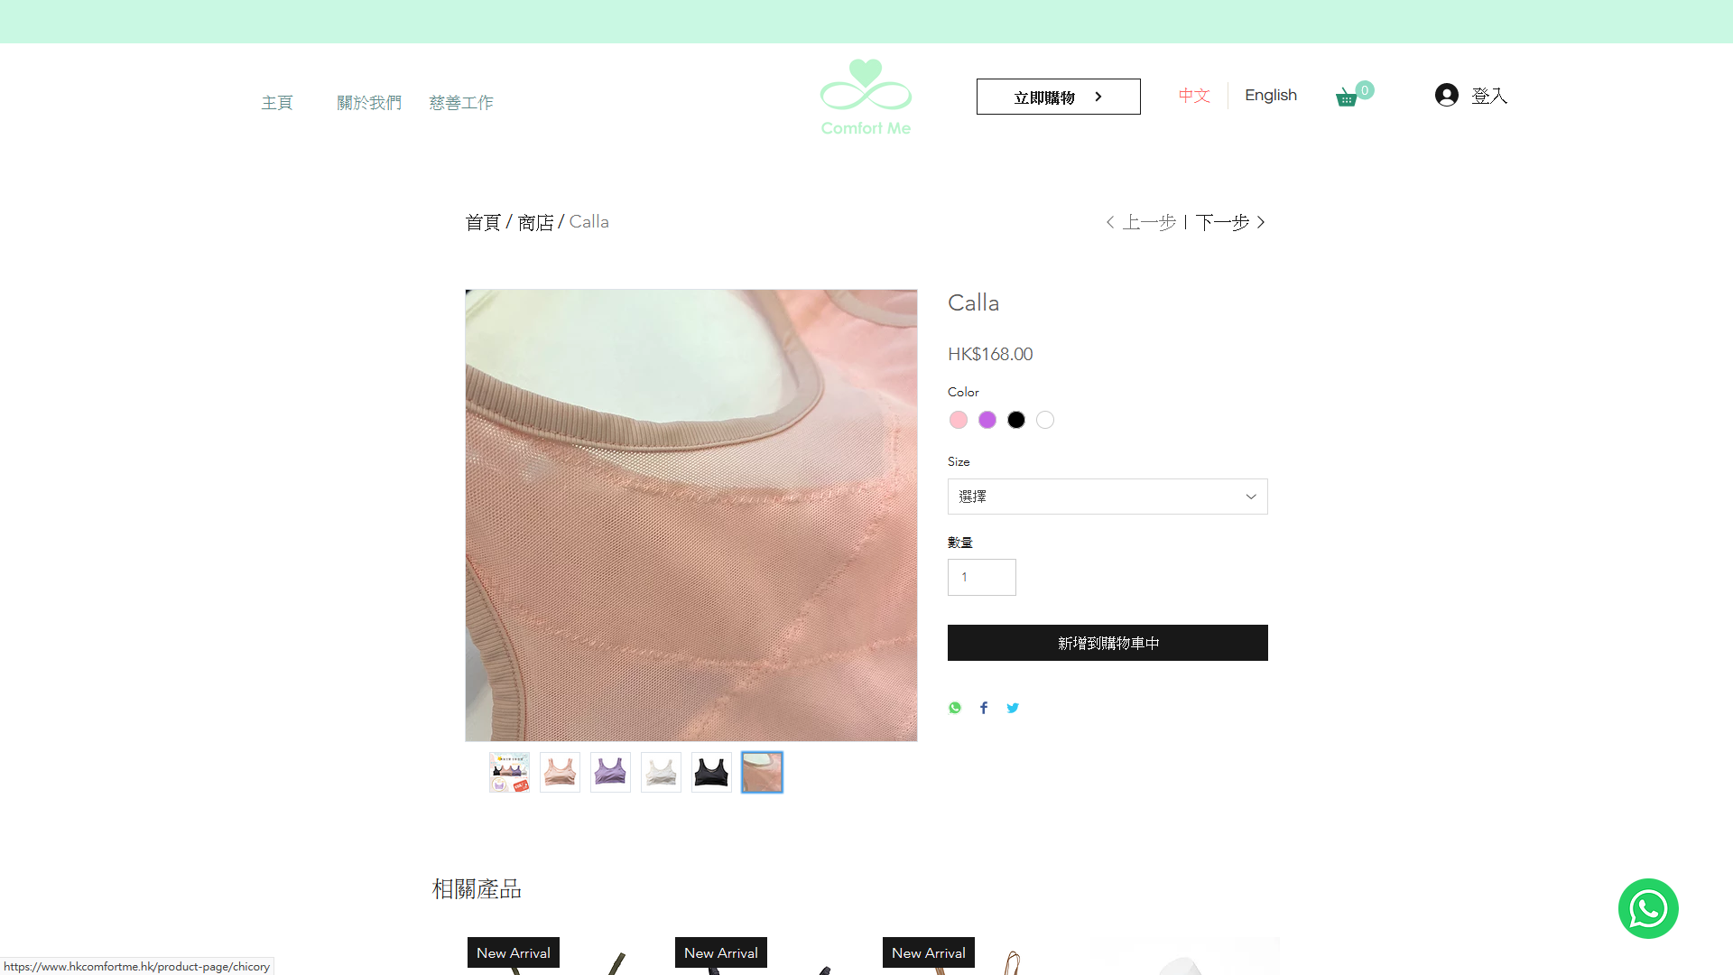Switch language to English
The image size is (1733, 975).
coord(1271,95)
